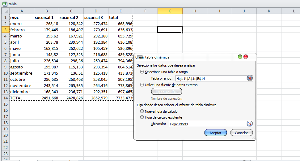Select column A header
300x161 pixels.
(x=22, y=11)
